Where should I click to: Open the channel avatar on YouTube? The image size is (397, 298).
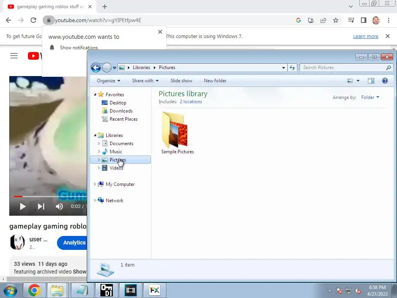pyautogui.click(x=17, y=242)
